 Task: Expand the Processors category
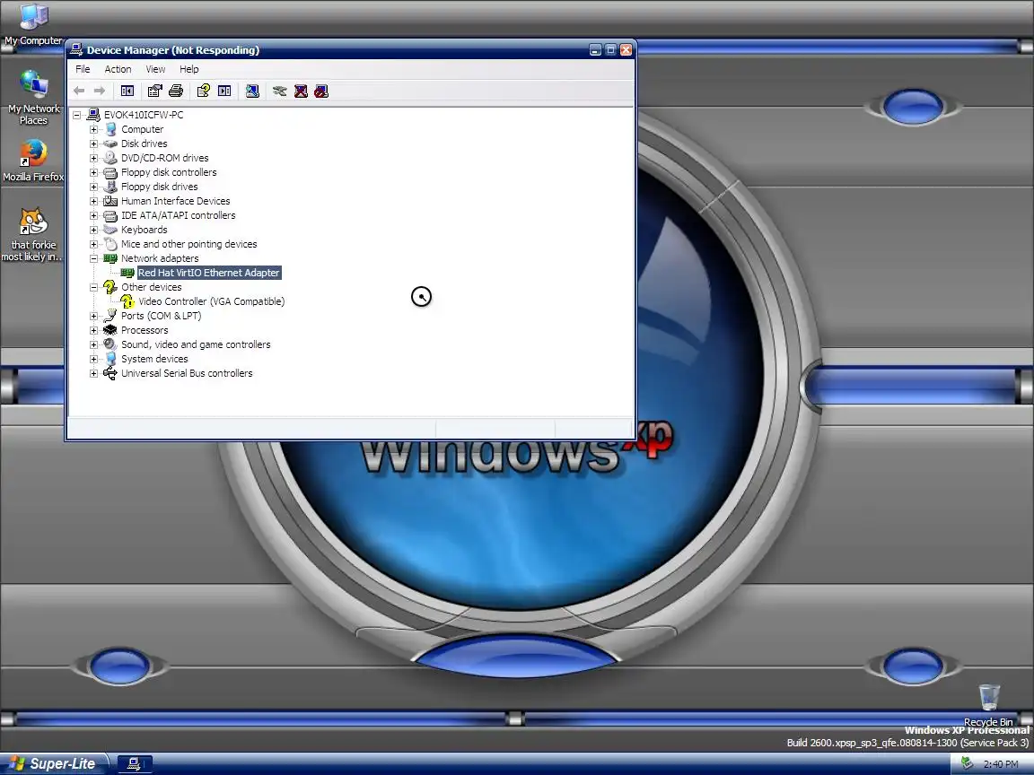point(93,330)
